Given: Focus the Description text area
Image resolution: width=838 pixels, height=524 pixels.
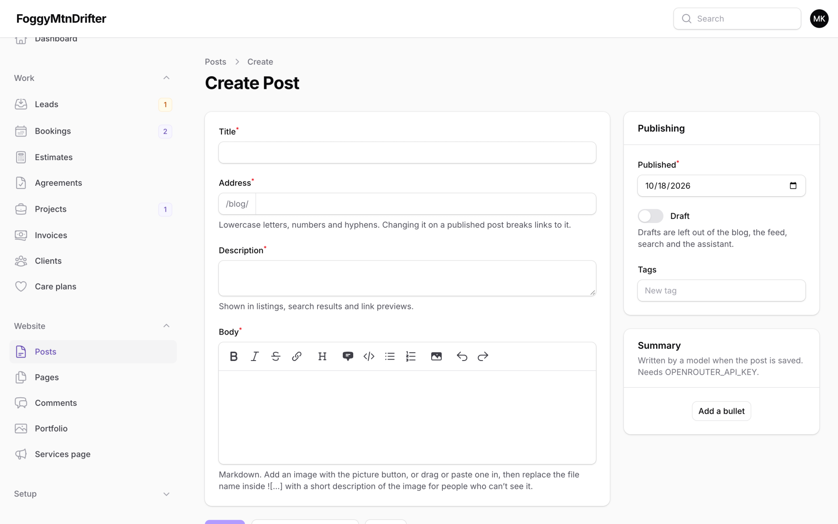Looking at the screenshot, I should point(407,278).
